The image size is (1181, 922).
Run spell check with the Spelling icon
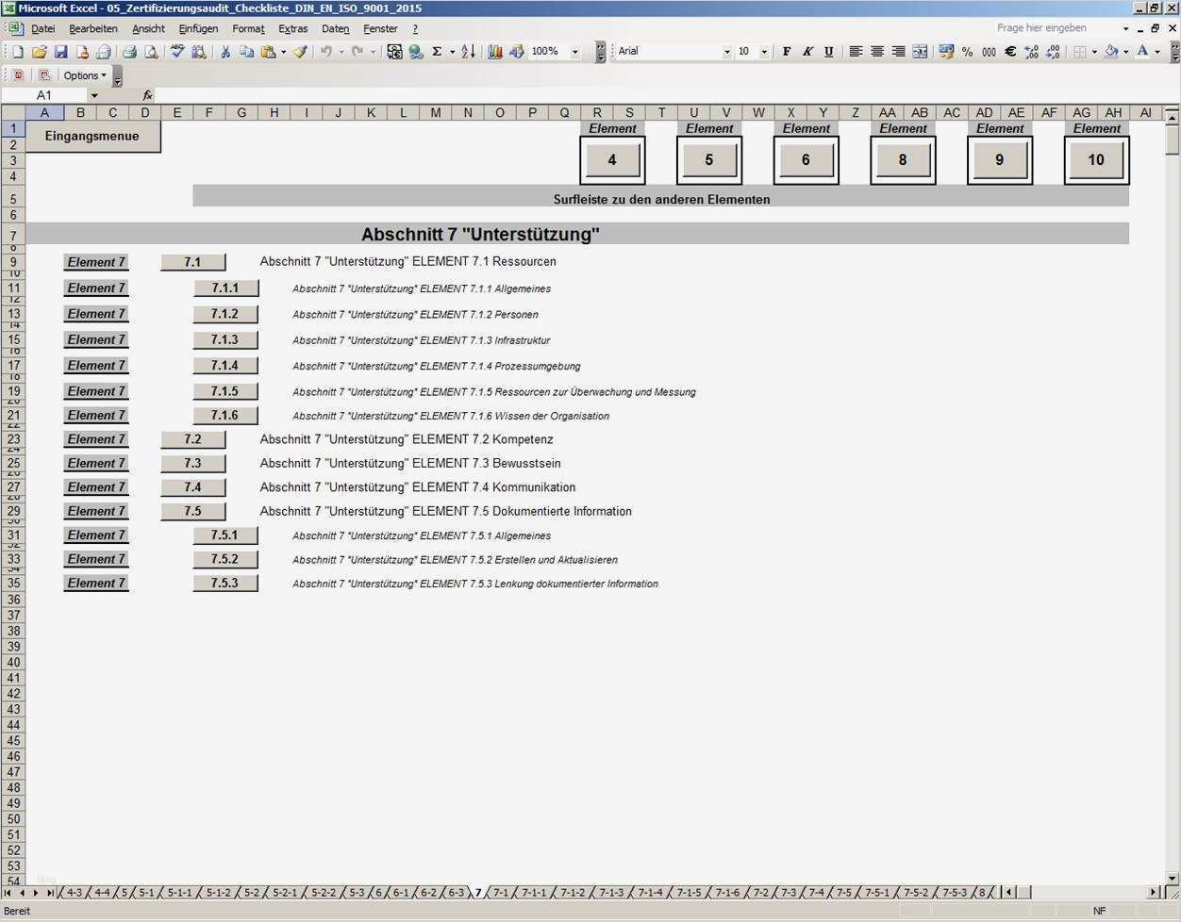pos(175,52)
